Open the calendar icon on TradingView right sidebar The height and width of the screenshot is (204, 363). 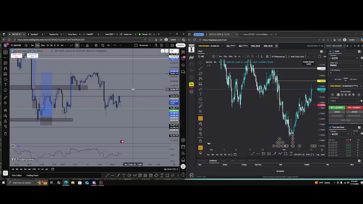coord(183,147)
